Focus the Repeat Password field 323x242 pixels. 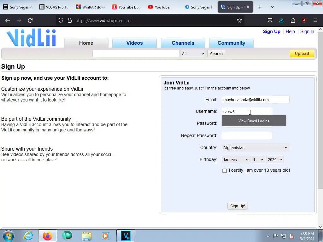pyautogui.click(x=247, y=135)
